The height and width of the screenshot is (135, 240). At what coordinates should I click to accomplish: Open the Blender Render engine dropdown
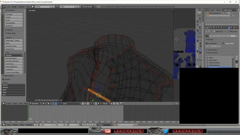click(88, 7)
